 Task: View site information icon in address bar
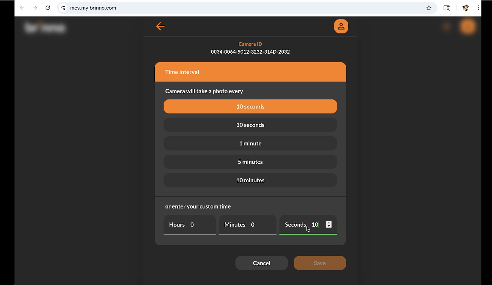click(63, 8)
